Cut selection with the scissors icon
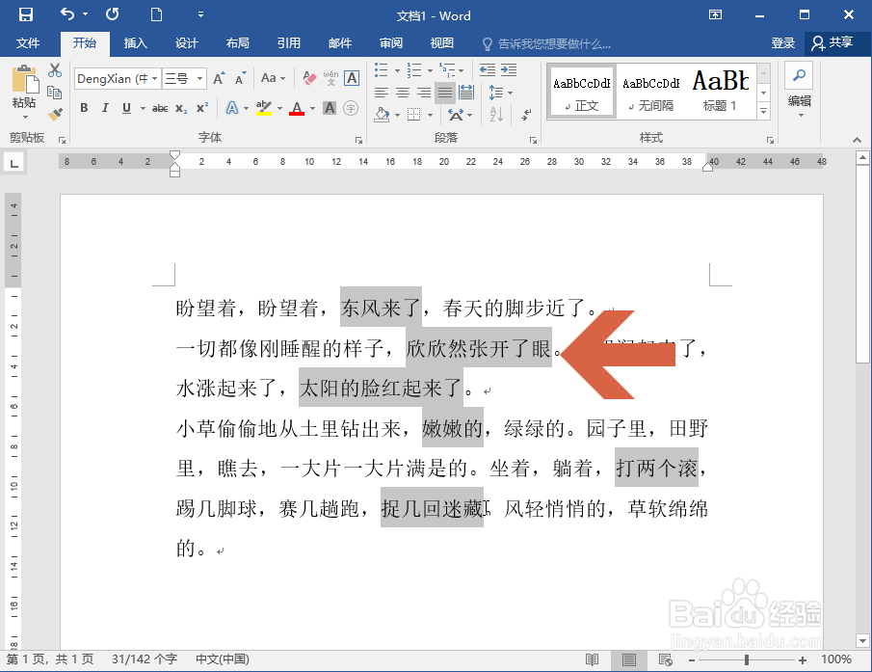The image size is (872, 672). tap(55, 70)
